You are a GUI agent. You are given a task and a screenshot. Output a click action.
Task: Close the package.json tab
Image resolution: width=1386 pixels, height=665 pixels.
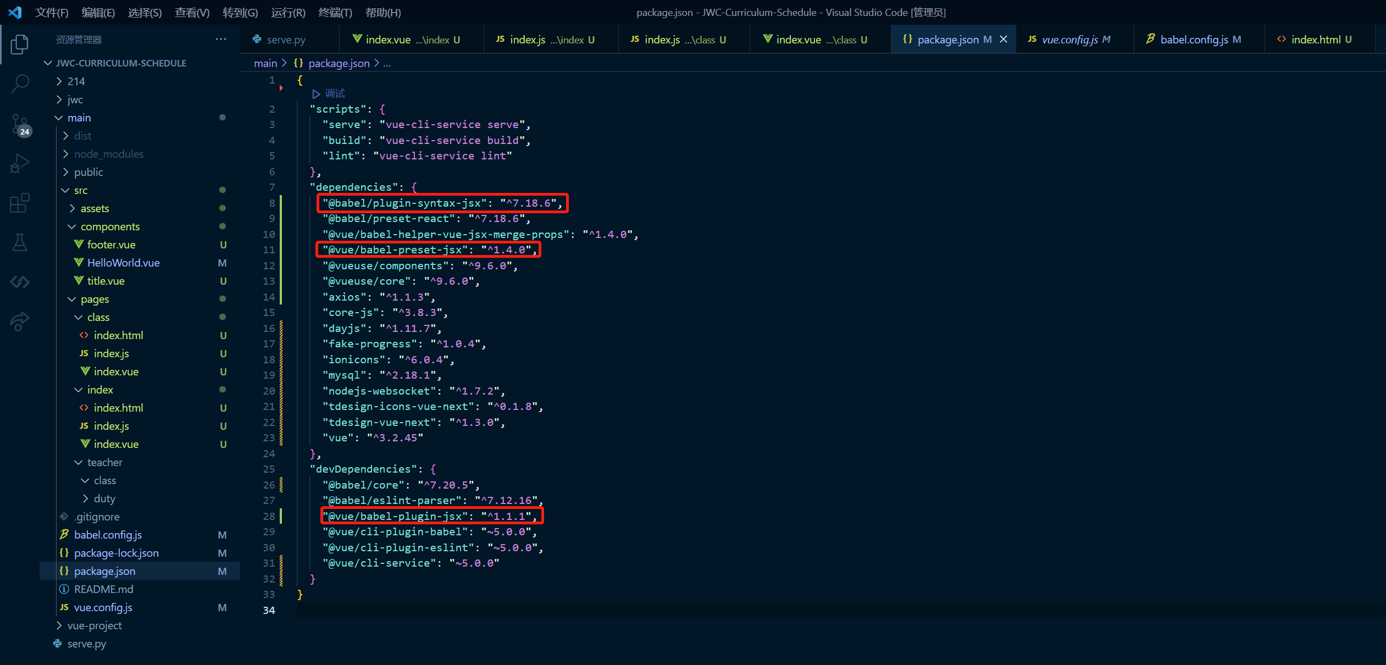coord(1004,39)
